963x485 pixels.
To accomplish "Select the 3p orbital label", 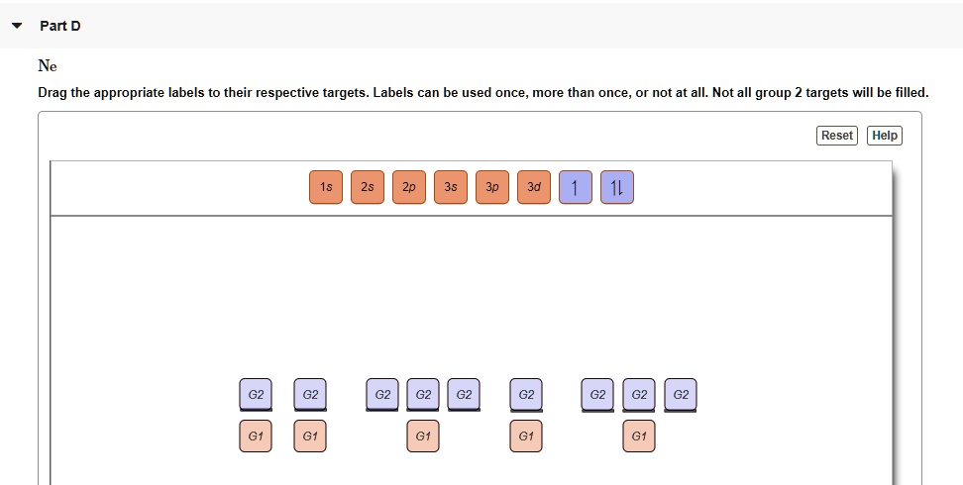I will click(492, 187).
